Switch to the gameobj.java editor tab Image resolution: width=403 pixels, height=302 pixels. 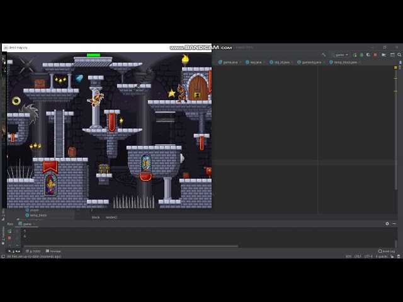(311, 62)
